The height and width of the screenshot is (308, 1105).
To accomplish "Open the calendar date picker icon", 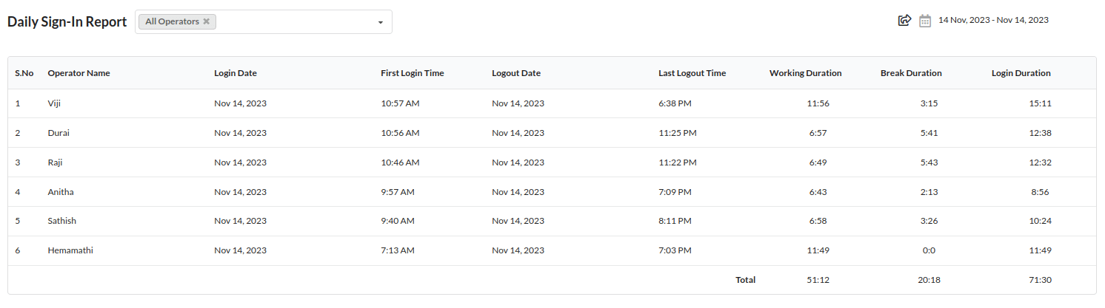I will coord(925,21).
